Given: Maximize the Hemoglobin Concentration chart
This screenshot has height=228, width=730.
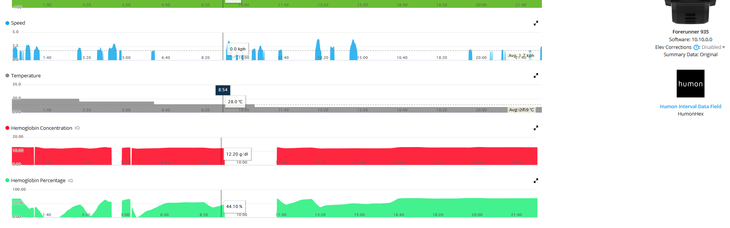Looking at the screenshot, I should (536, 128).
